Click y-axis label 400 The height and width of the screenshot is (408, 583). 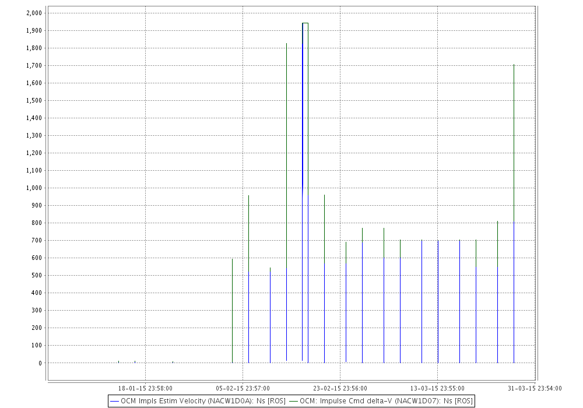[37, 293]
